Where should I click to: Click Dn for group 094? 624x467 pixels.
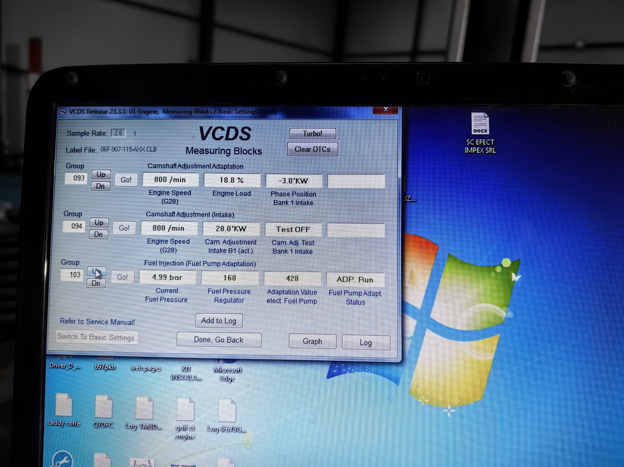[99, 234]
